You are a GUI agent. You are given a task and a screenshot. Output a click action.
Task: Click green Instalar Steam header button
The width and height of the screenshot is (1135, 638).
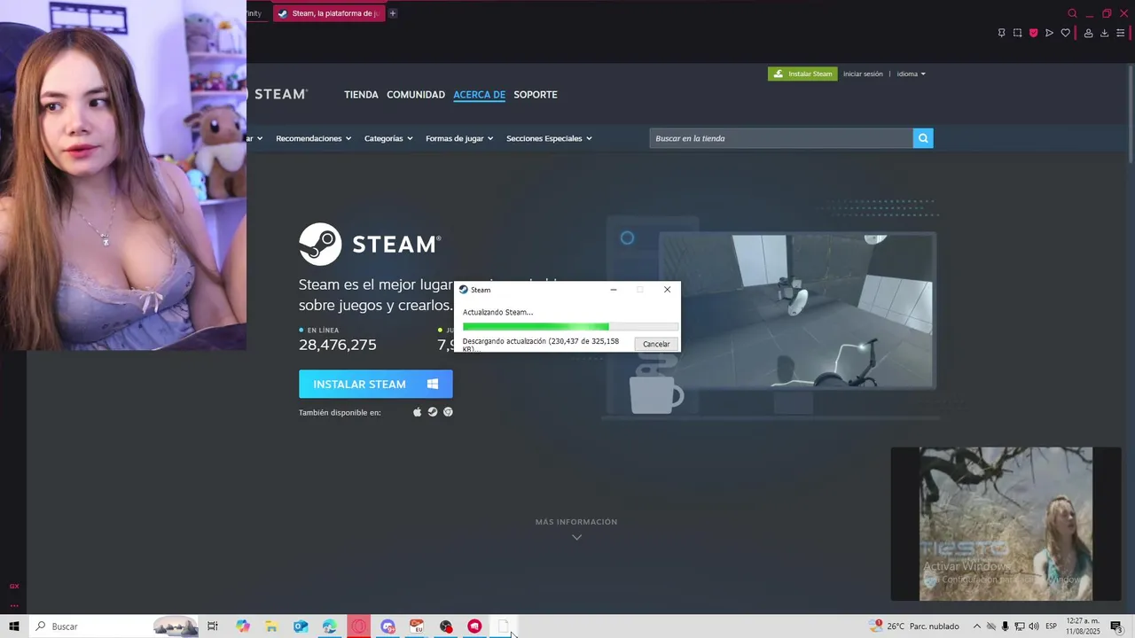802,74
